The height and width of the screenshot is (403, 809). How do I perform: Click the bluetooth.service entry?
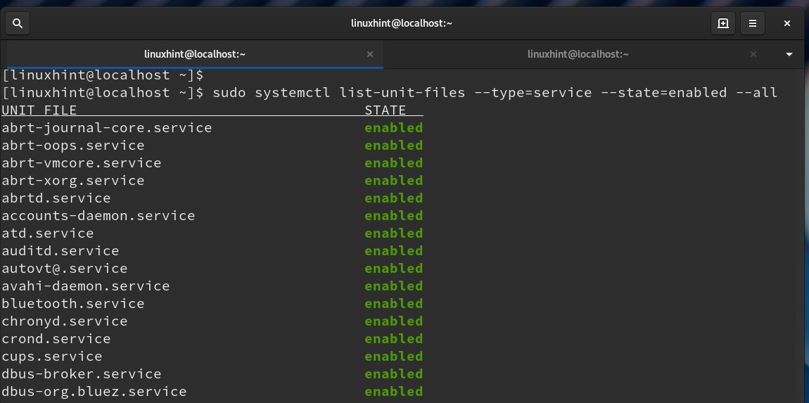point(73,304)
